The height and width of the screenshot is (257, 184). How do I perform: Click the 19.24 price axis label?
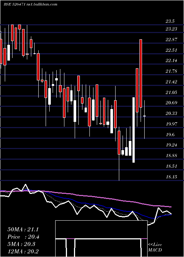pyautogui.click(x=171, y=145)
